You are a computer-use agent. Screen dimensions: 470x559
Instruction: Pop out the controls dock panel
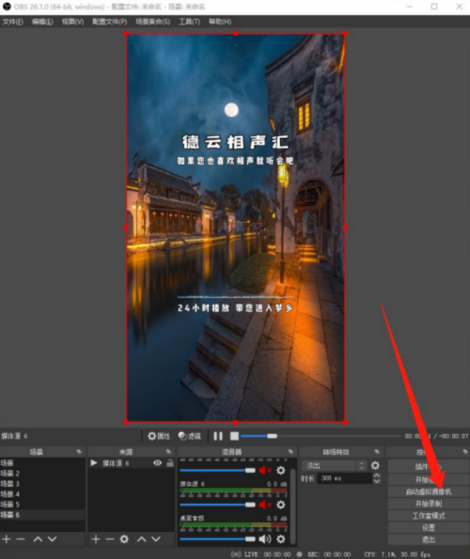click(465, 452)
